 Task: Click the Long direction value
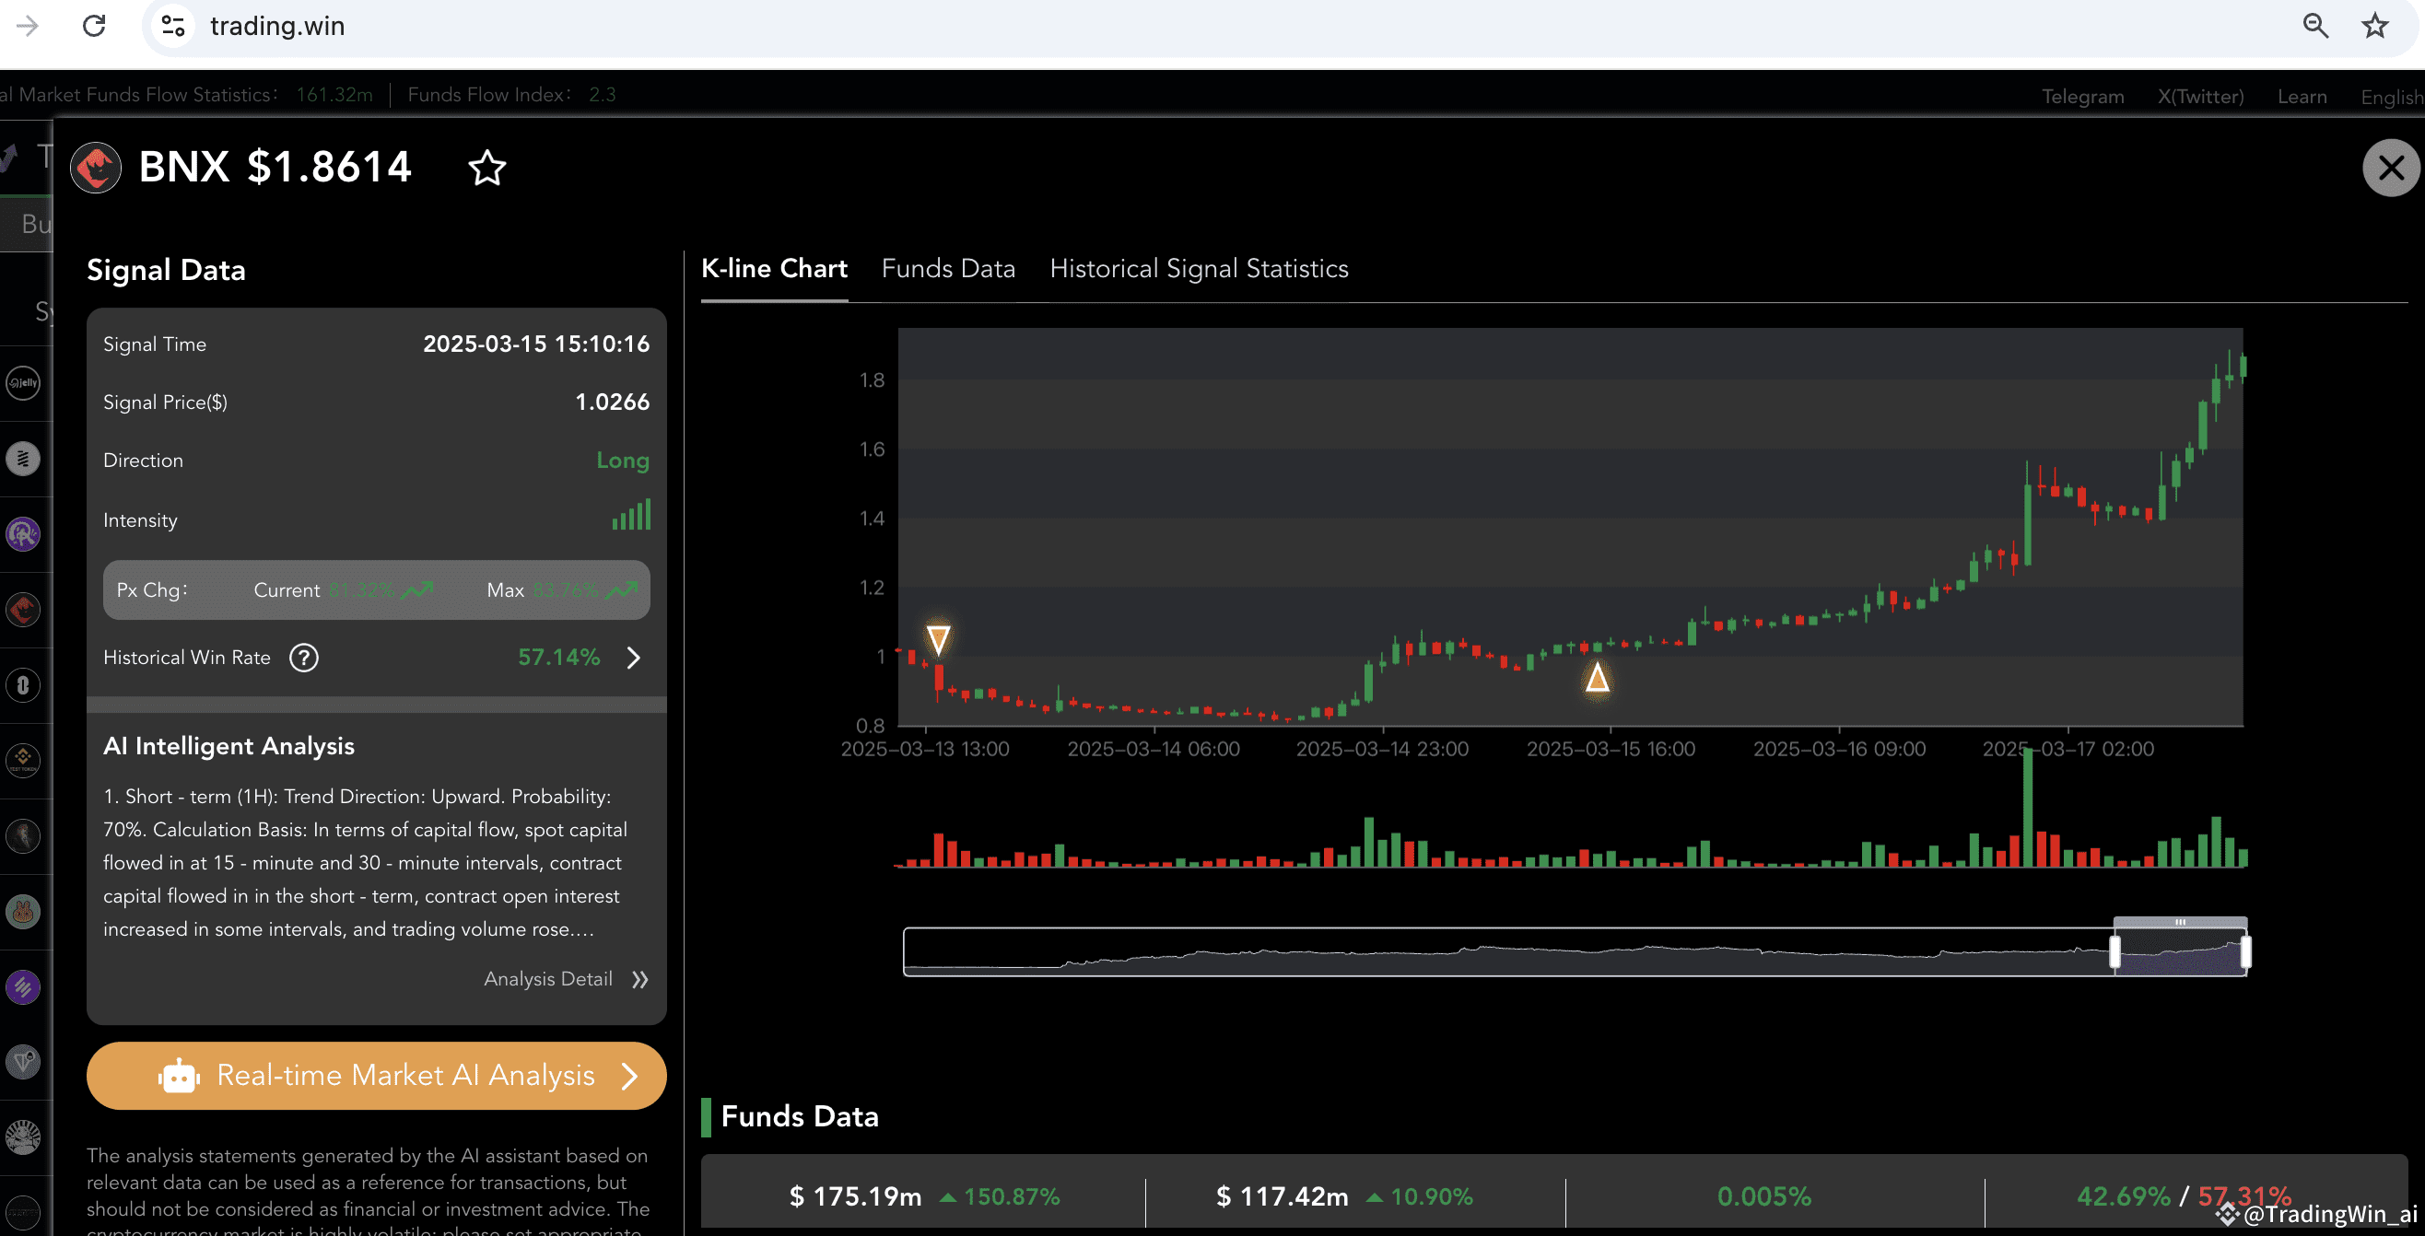622,461
